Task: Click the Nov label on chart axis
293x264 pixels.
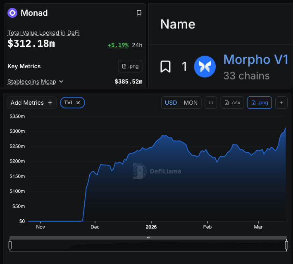Action: [x=40, y=227]
